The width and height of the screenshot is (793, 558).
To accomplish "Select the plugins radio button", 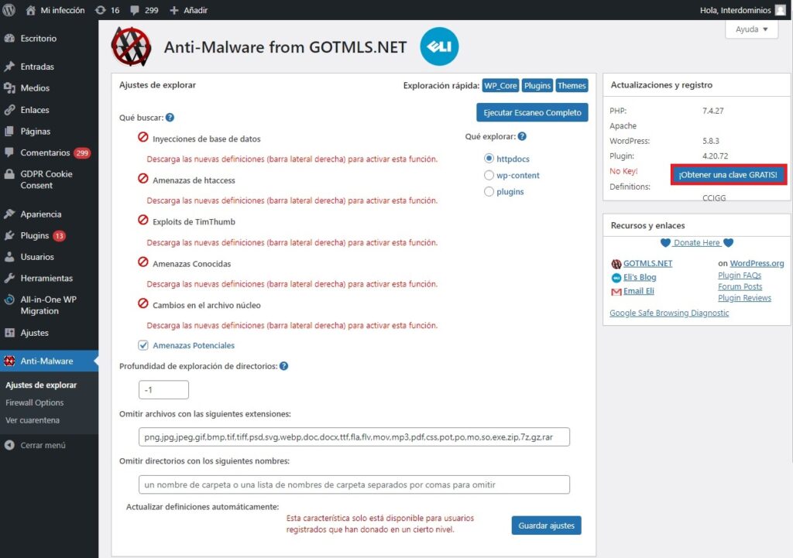I will pos(489,192).
